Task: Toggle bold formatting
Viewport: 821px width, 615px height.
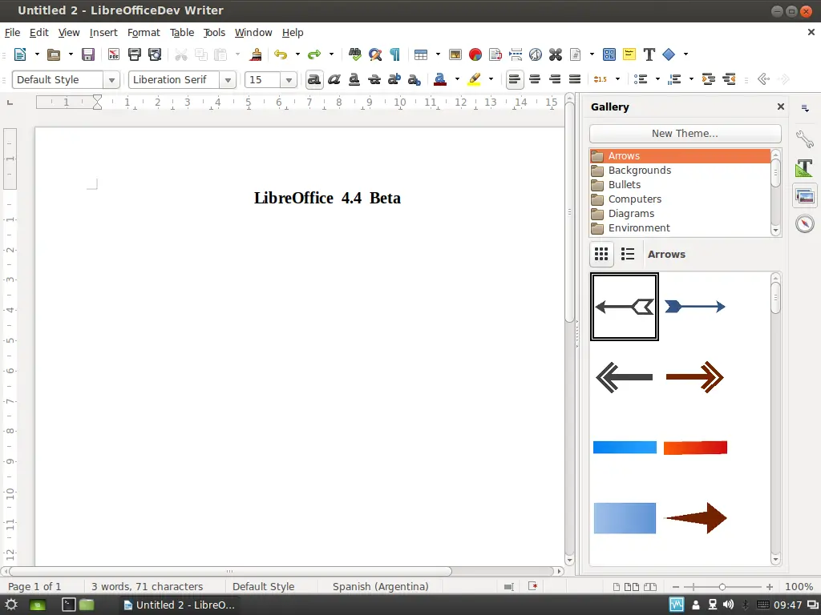Action: [314, 79]
